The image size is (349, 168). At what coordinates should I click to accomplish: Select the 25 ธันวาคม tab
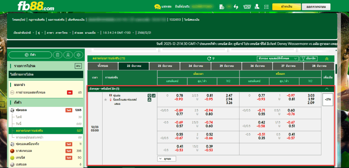pos(226,66)
